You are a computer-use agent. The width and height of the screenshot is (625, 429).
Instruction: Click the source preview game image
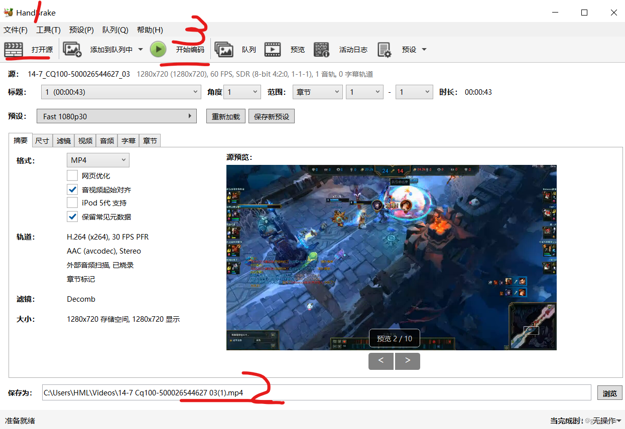coord(392,258)
